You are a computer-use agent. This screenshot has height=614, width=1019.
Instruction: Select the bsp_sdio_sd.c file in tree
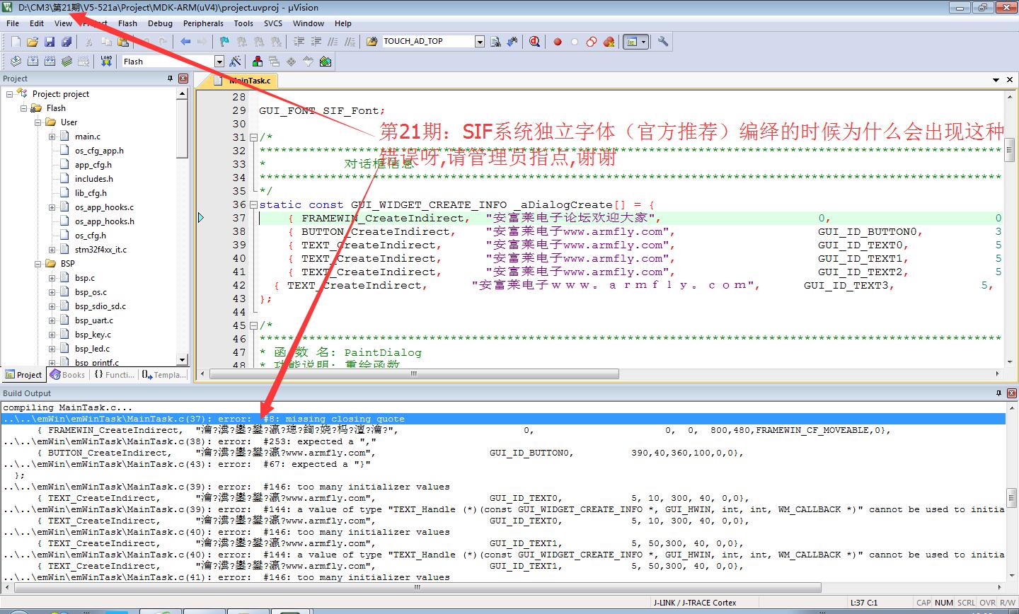click(x=100, y=306)
